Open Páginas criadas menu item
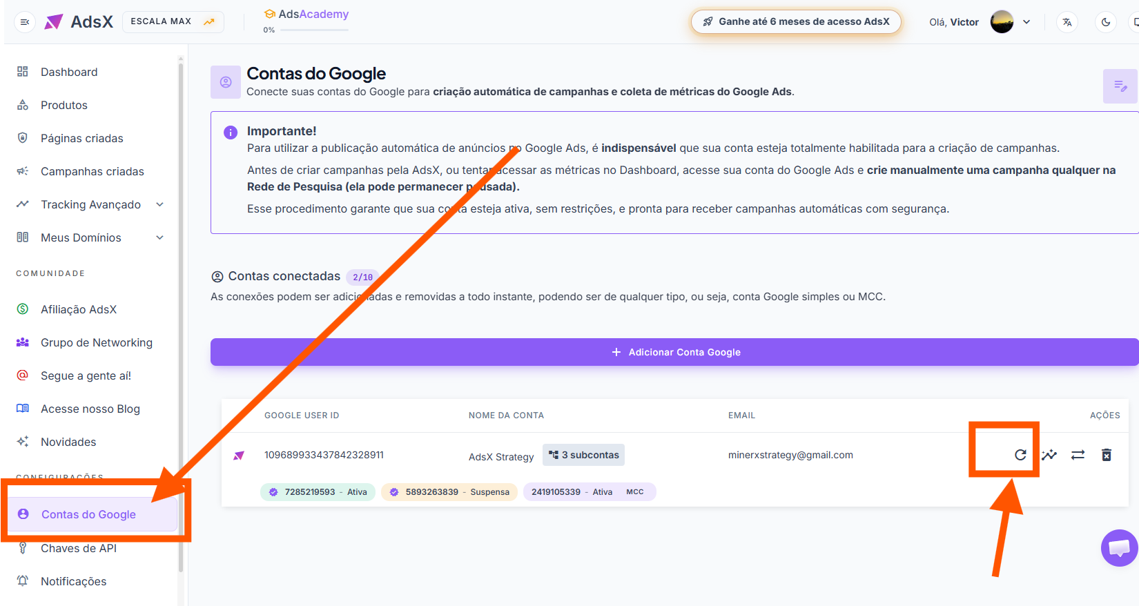Screen dimensions: 1139x606 click(x=81, y=138)
